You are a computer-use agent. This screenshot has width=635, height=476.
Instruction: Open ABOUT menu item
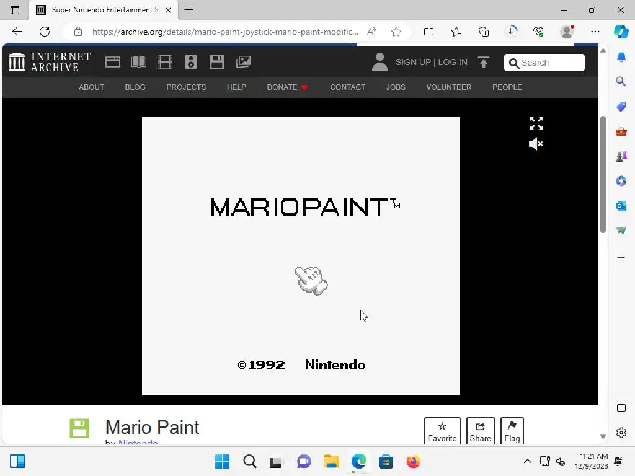click(x=92, y=87)
